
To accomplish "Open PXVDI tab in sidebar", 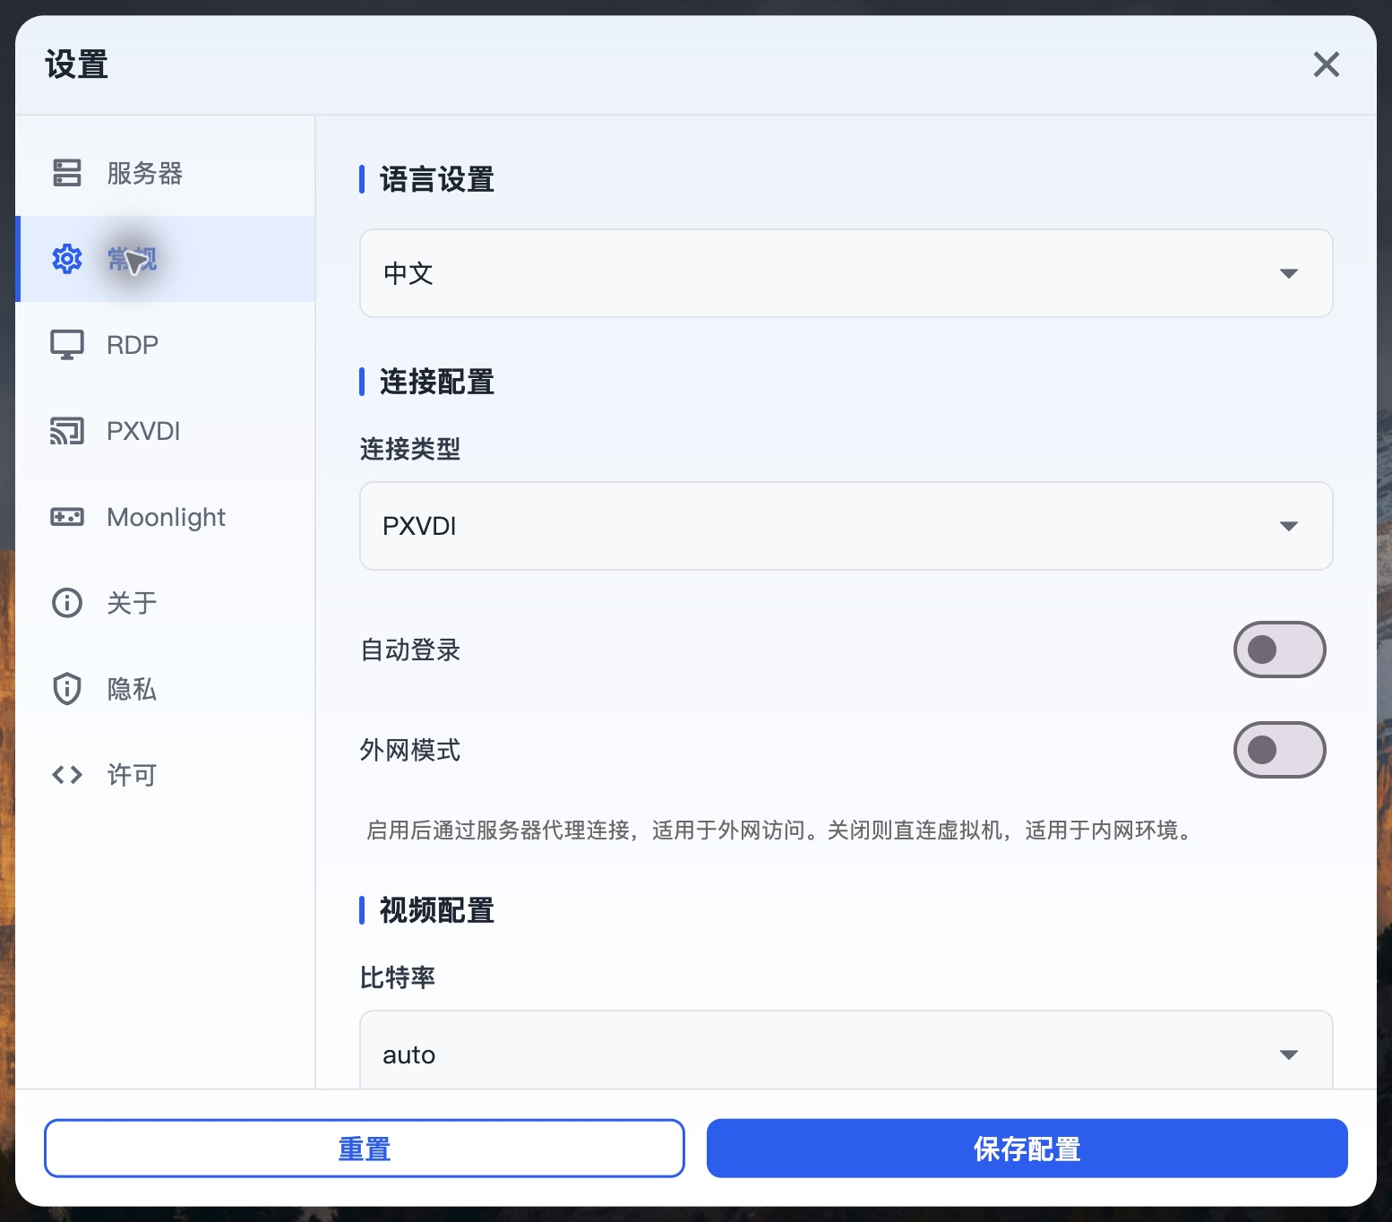I will (x=165, y=431).
